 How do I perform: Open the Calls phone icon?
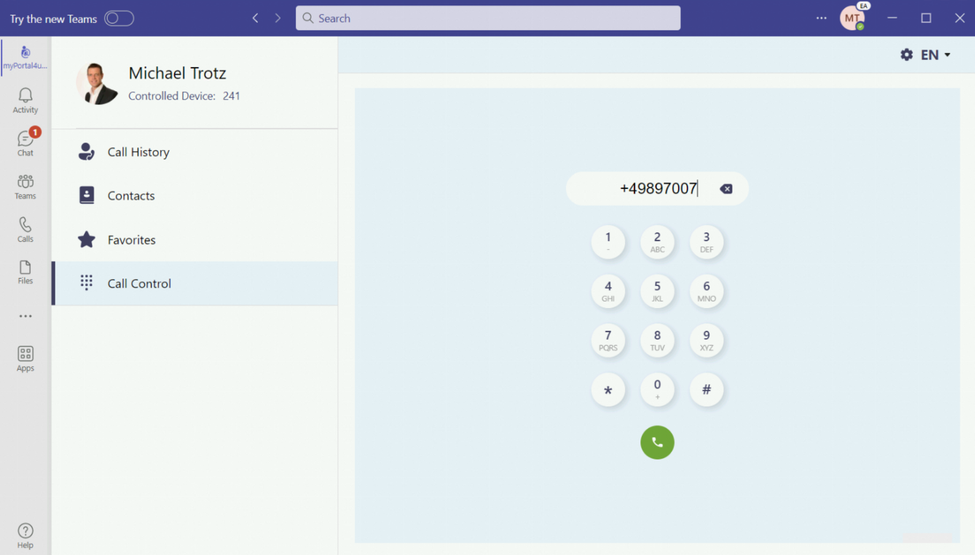tap(25, 229)
